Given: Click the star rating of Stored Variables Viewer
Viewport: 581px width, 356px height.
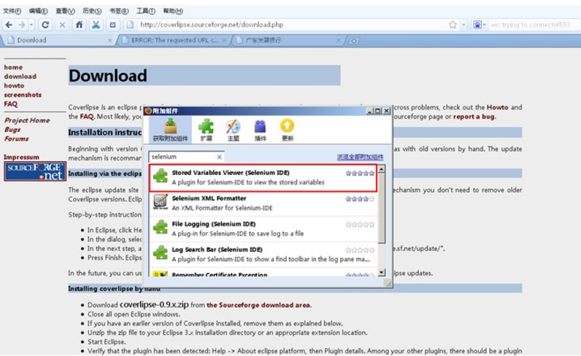Looking at the screenshot, I should click(360, 173).
